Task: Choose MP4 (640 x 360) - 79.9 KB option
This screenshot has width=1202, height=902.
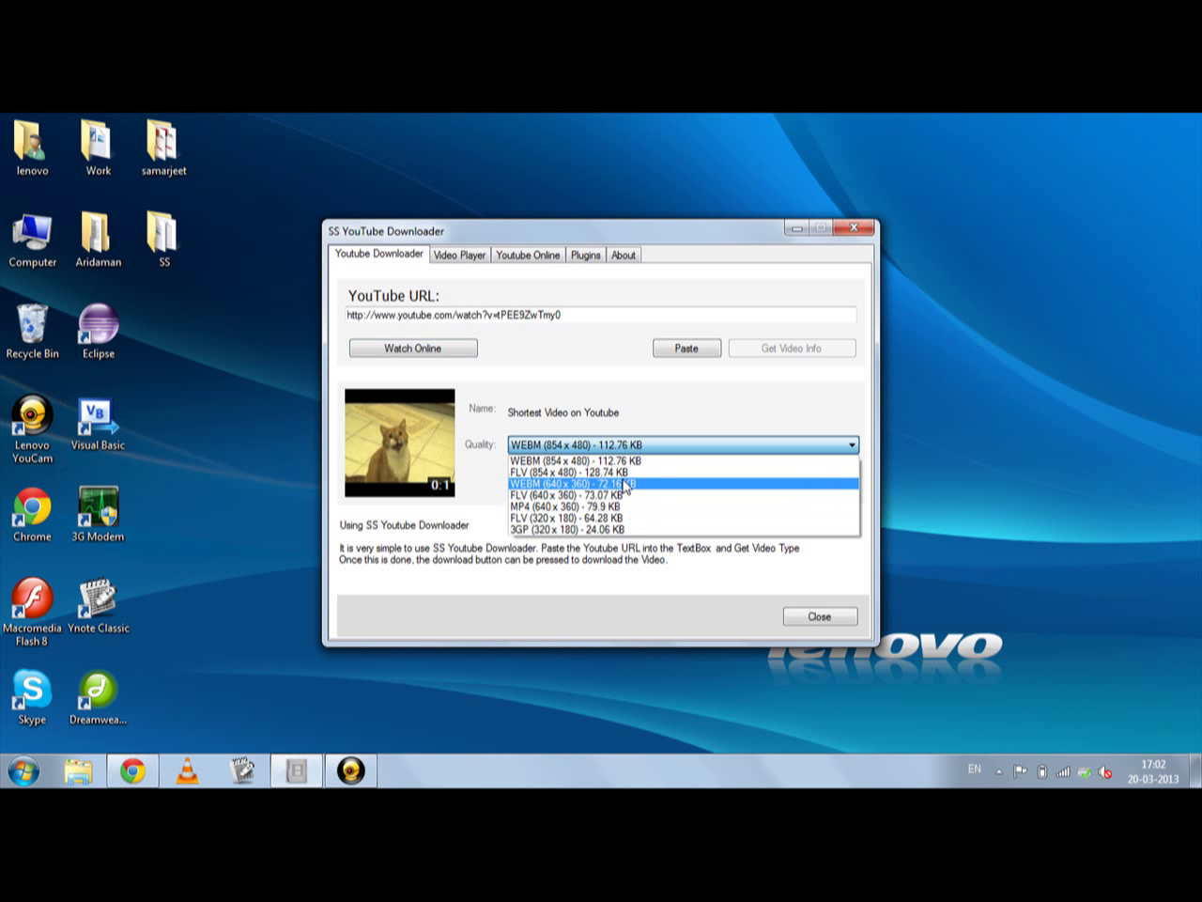Action: [684, 506]
